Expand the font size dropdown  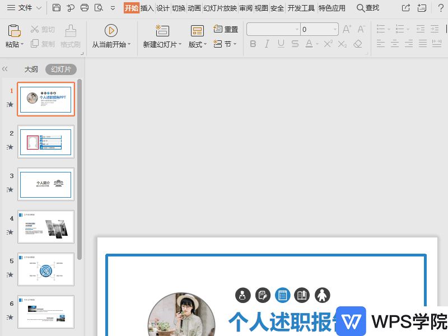335,29
